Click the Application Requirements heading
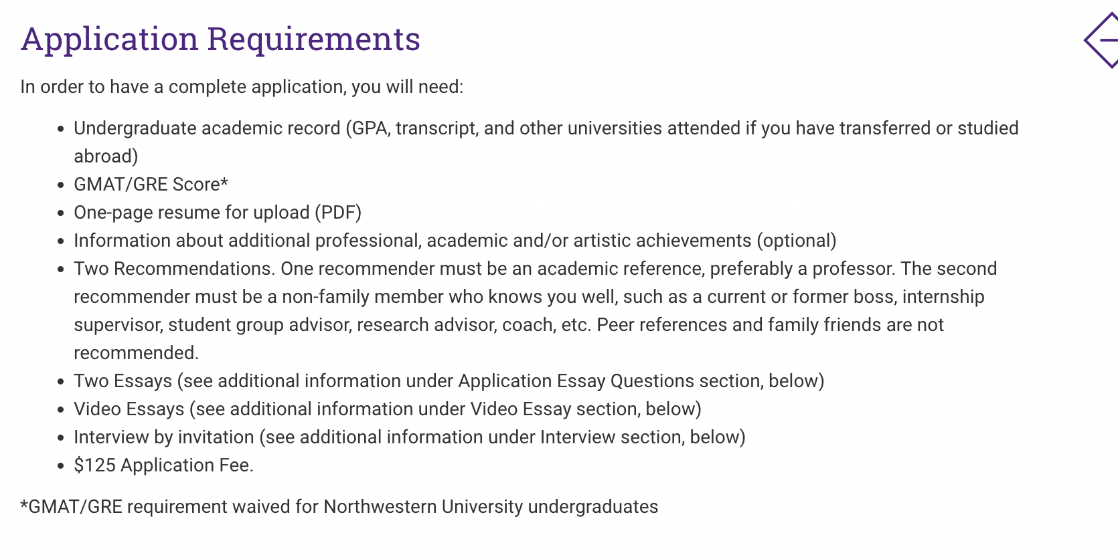This screenshot has width=1118, height=559. [x=220, y=39]
